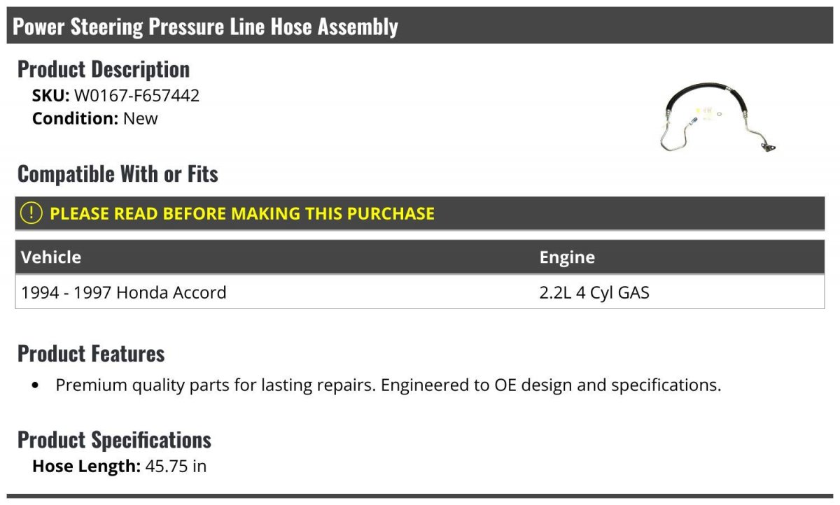Click PLEASE READ BEFORE MAKING THIS PURCHASE banner
Image resolution: width=840 pixels, height=505 pixels.
[x=241, y=213]
